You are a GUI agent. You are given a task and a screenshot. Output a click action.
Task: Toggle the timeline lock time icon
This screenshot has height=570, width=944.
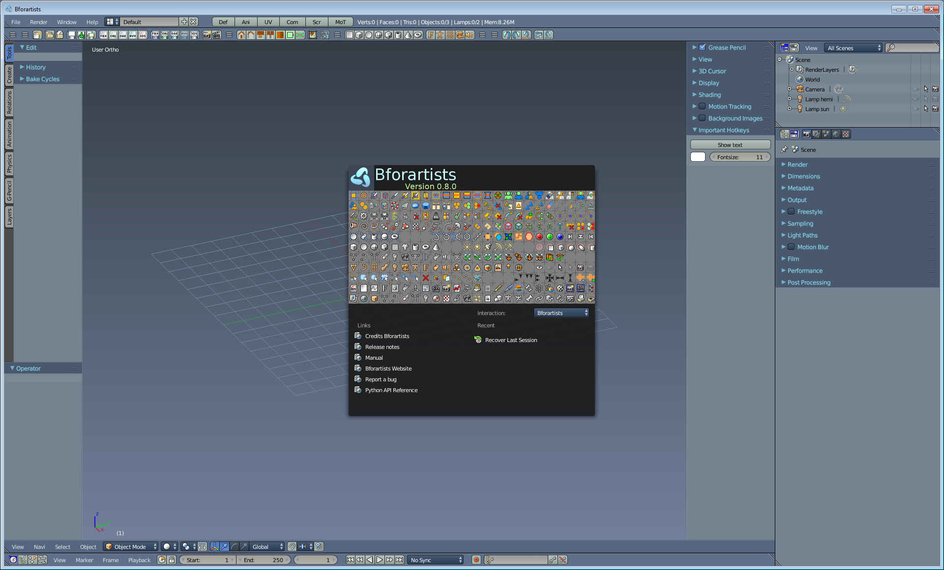(x=172, y=560)
